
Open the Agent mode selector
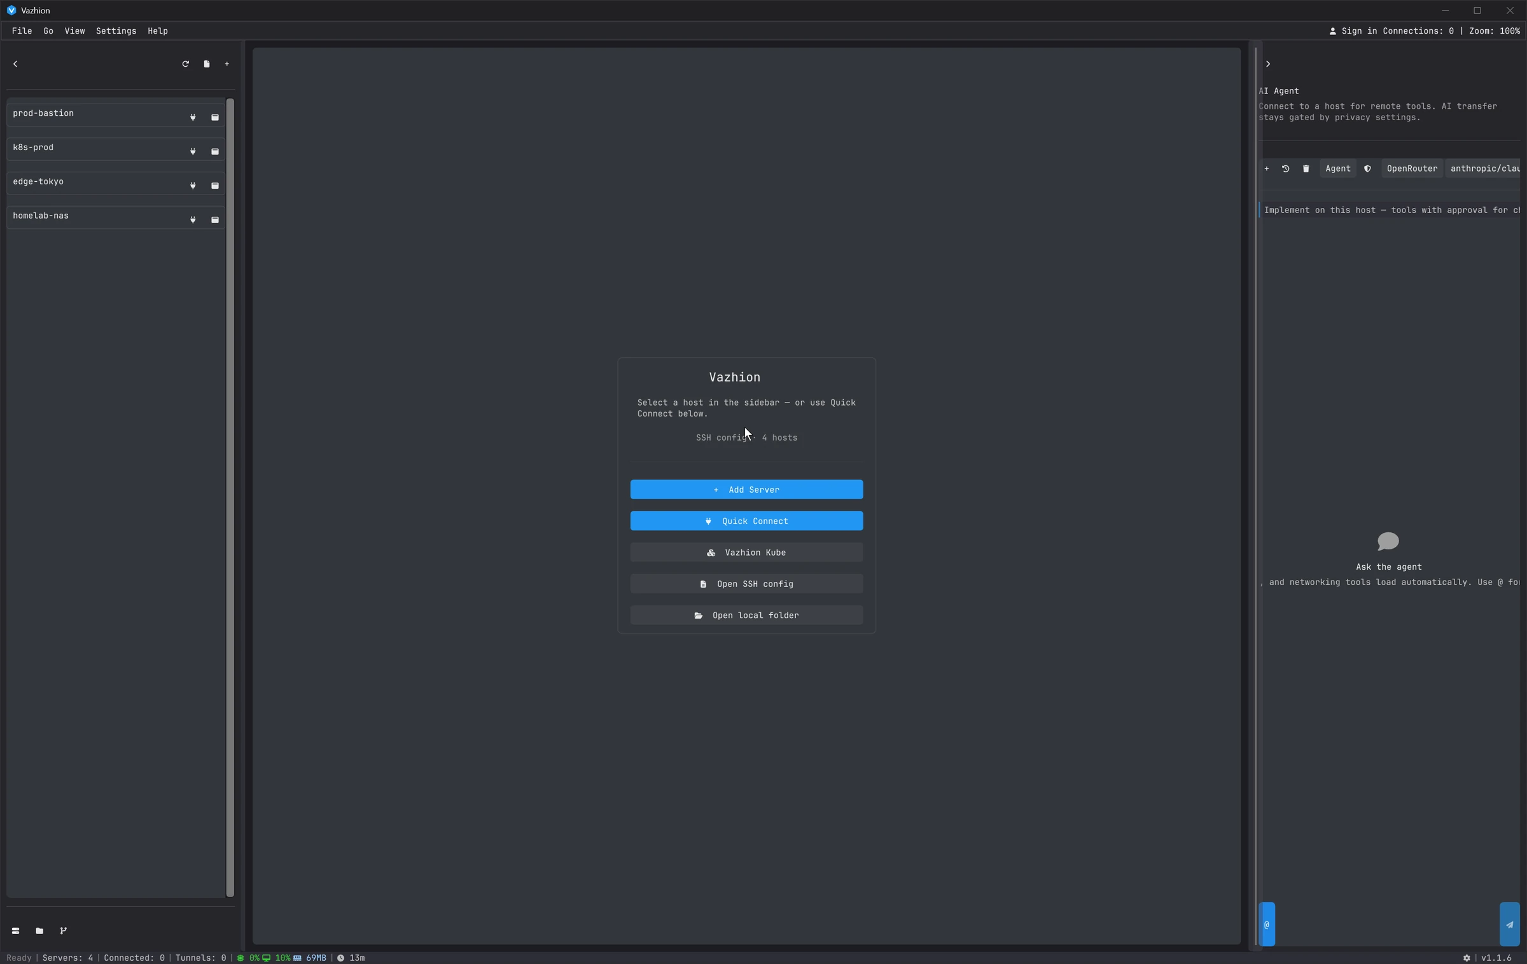(1337, 169)
